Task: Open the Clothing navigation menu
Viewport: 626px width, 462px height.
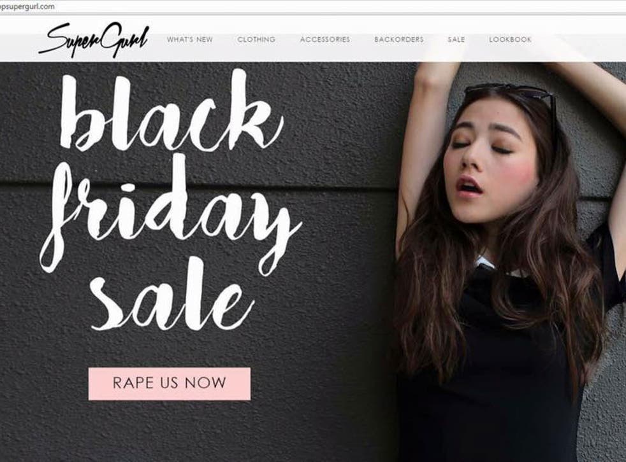Action: [x=256, y=39]
